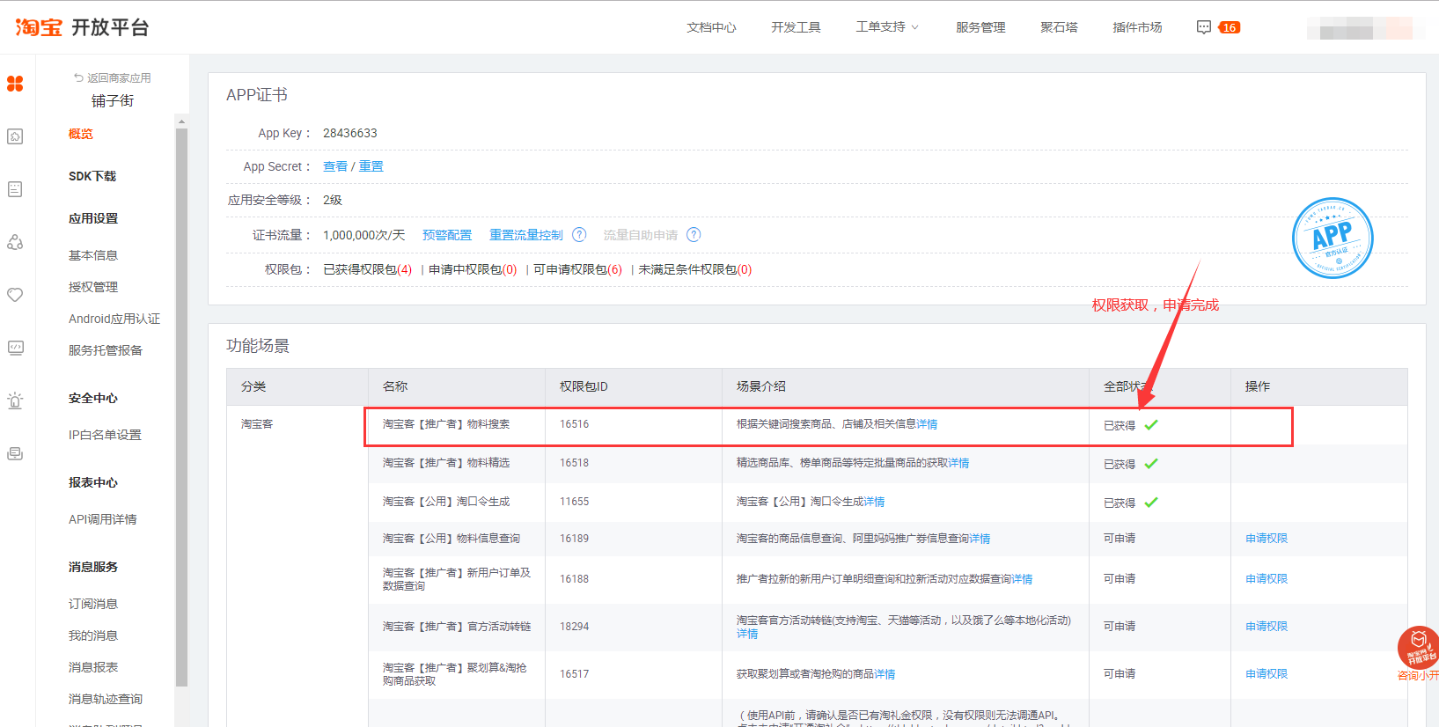
Task: Open the heart favorites sidebar icon
Action: tap(15, 295)
